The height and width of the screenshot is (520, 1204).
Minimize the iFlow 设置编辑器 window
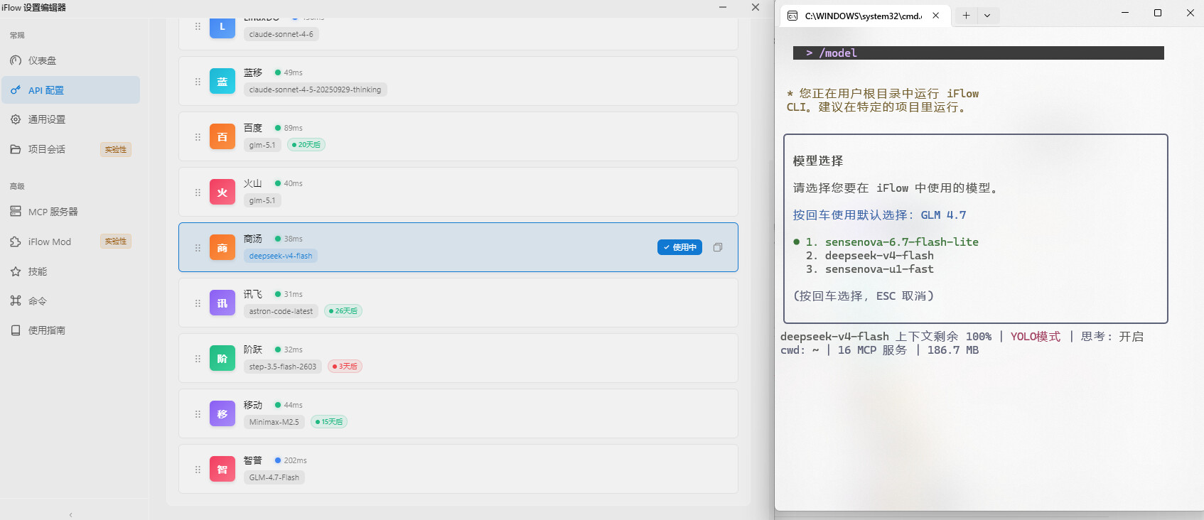723,7
